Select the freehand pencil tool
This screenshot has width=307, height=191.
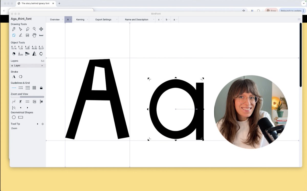27,29
